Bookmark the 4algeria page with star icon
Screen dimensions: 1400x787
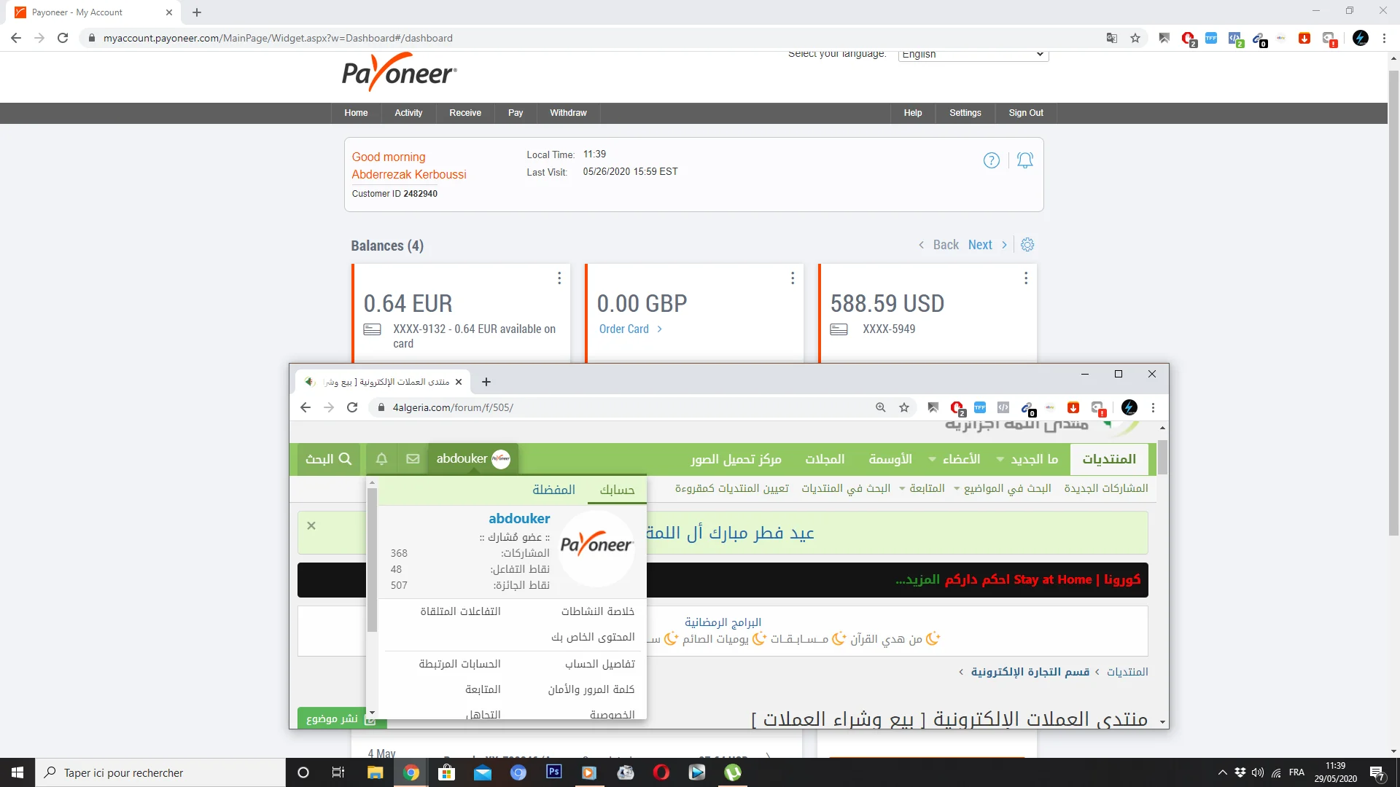[x=904, y=407]
